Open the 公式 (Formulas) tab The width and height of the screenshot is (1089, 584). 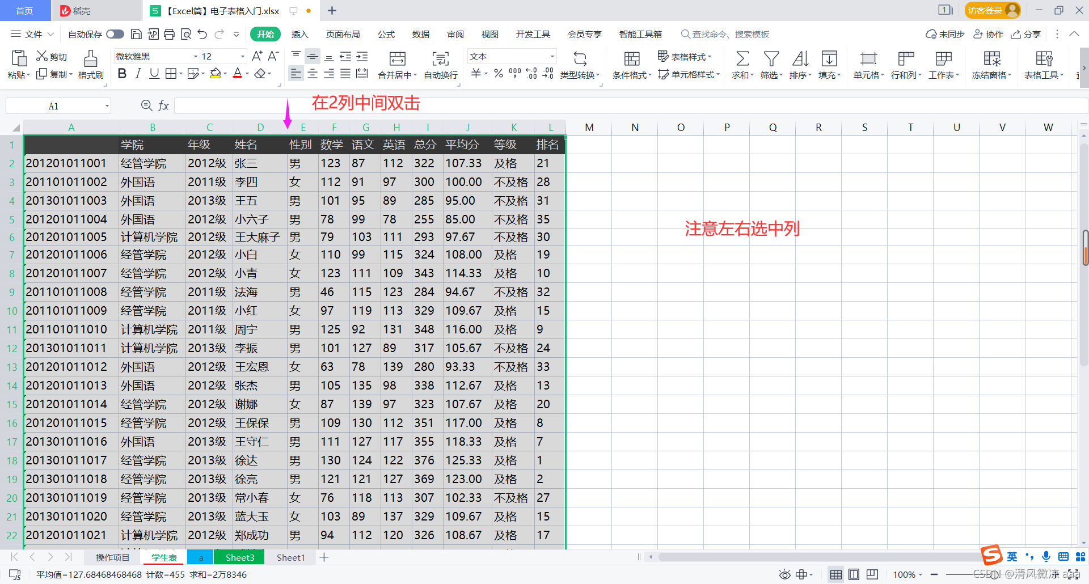[x=386, y=34]
